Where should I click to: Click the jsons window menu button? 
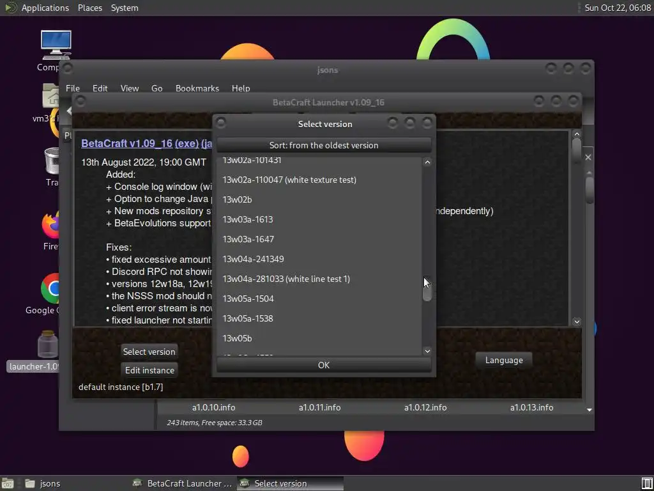67,68
